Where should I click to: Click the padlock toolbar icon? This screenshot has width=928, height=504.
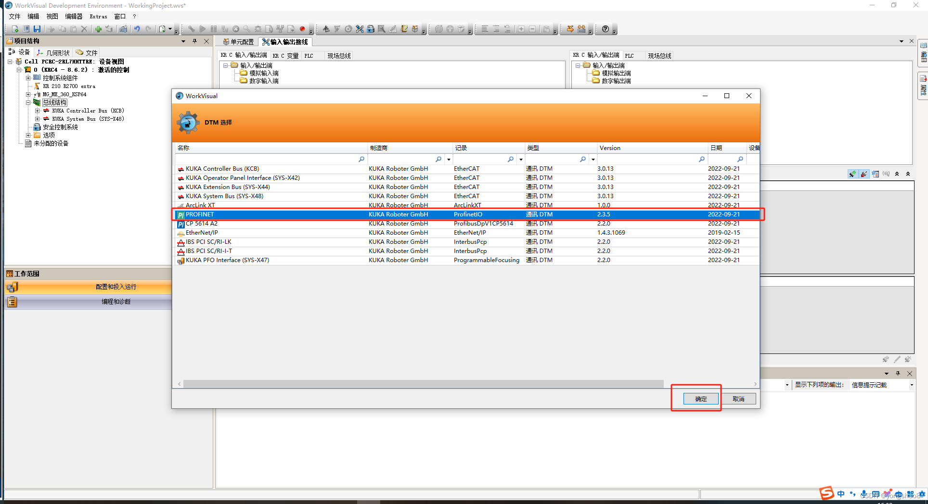(371, 29)
